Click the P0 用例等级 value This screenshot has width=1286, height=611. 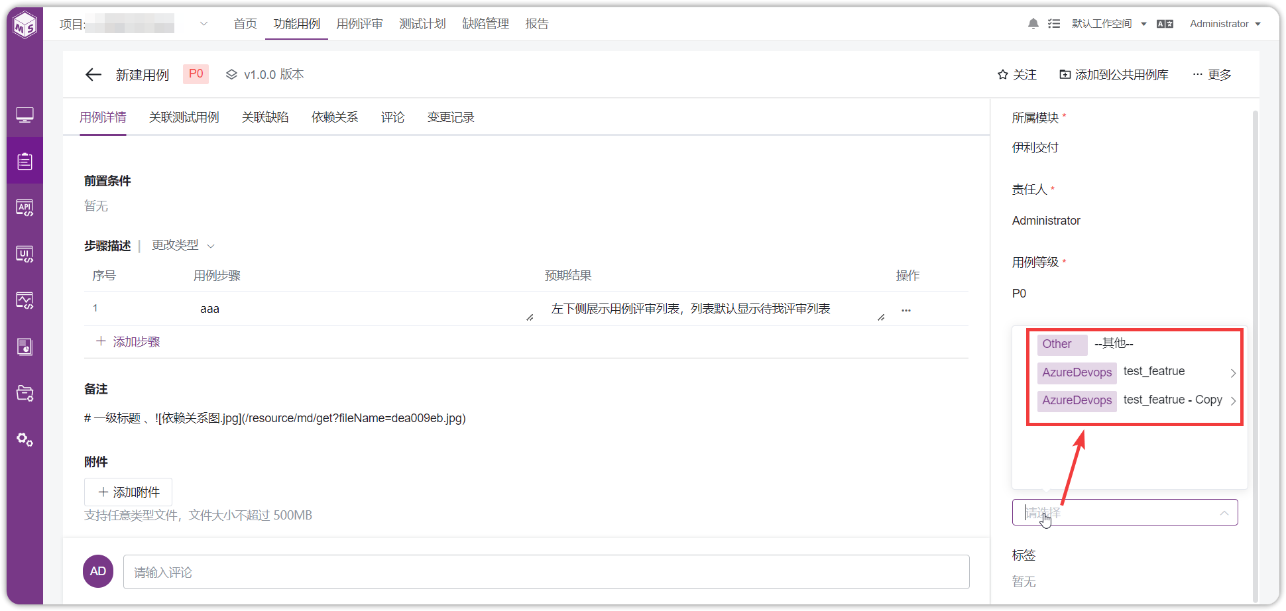point(1019,294)
